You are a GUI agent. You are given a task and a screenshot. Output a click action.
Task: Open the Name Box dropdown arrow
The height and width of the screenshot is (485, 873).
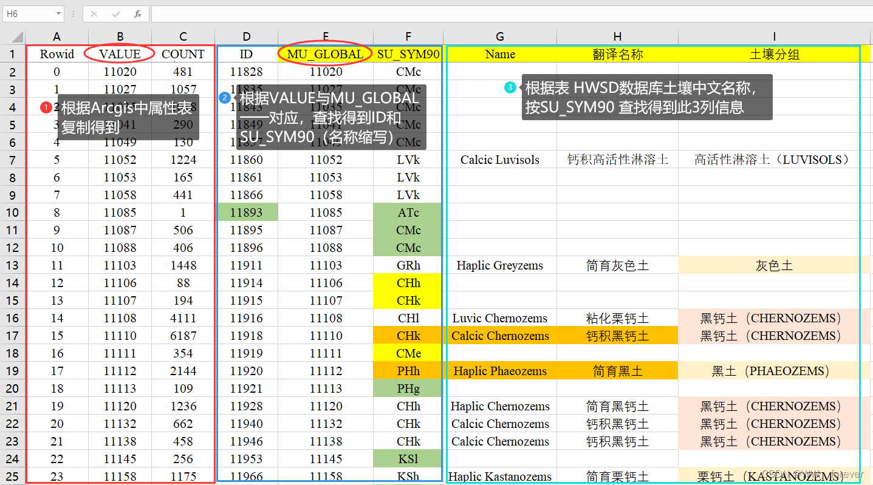(x=58, y=13)
